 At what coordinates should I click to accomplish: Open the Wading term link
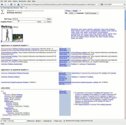pos(10,77)
